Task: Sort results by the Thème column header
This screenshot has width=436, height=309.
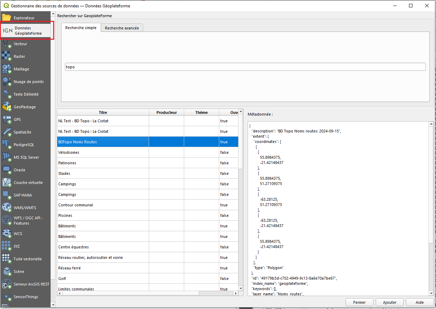Action: (202, 112)
